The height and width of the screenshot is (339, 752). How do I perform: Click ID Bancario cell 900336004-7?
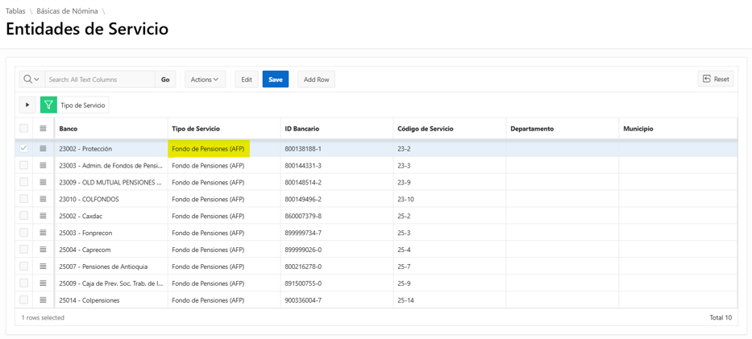coord(337,300)
